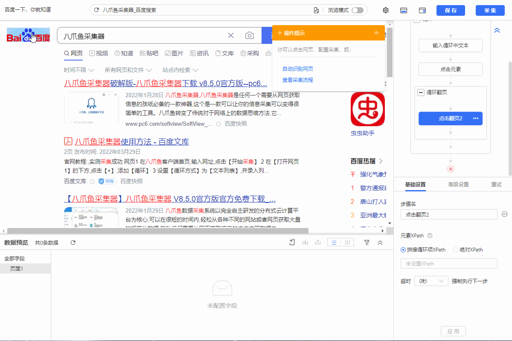Switch to the 知道 search tab
The image size is (512, 341).
point(124,53)
